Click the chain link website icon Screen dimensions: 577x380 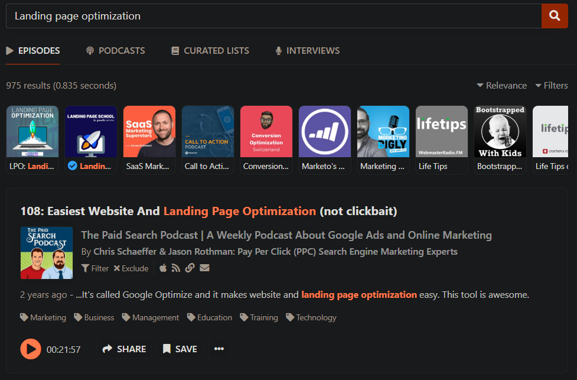click(x=190, y=268)
